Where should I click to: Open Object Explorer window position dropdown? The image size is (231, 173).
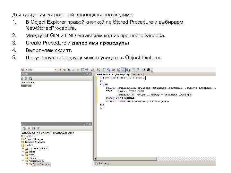coord(84,124)
